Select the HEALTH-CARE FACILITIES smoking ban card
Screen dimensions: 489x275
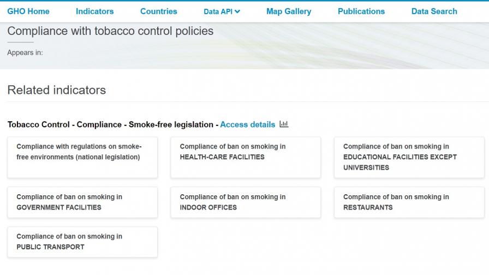[246, 157]
